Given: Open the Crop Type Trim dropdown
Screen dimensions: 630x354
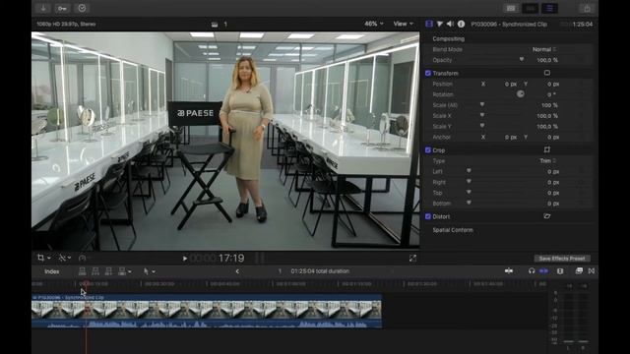Looking at the screenshot, I should coord(547,160).
